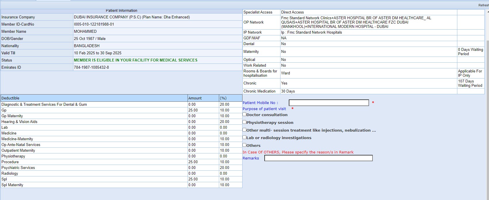
Task: Click the (%) column header
Action: (223, 98)
